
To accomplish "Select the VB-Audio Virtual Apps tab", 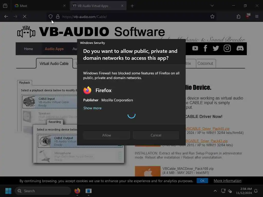I will [x=98, y=6].
